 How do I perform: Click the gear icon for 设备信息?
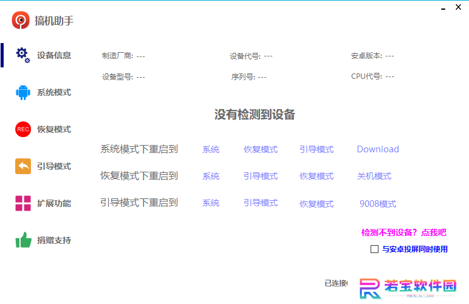tap(22, 55)
